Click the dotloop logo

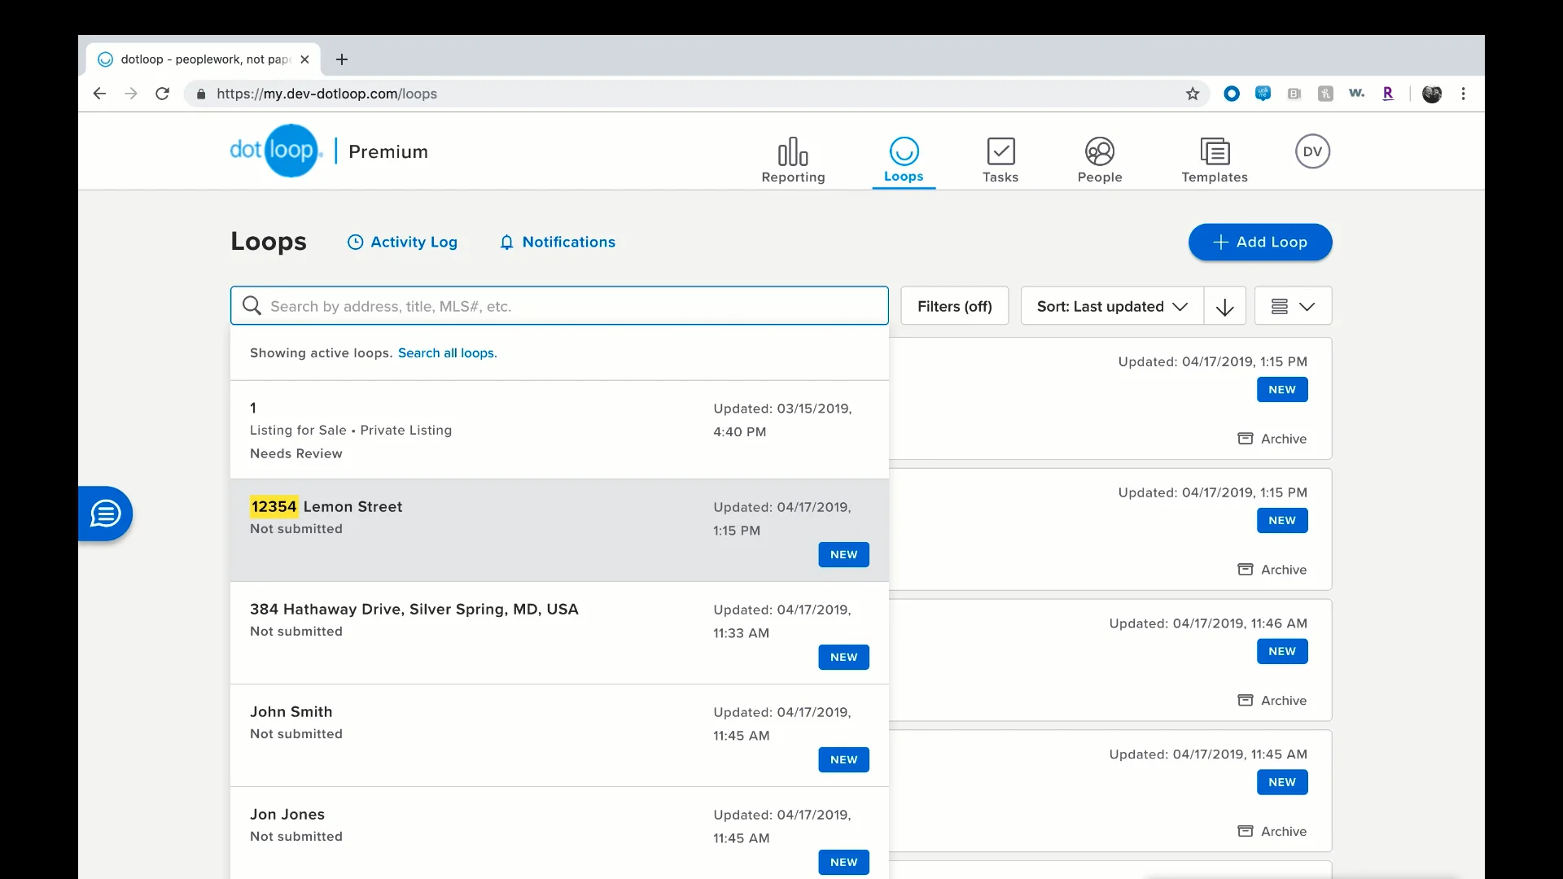tap(277, 151)
